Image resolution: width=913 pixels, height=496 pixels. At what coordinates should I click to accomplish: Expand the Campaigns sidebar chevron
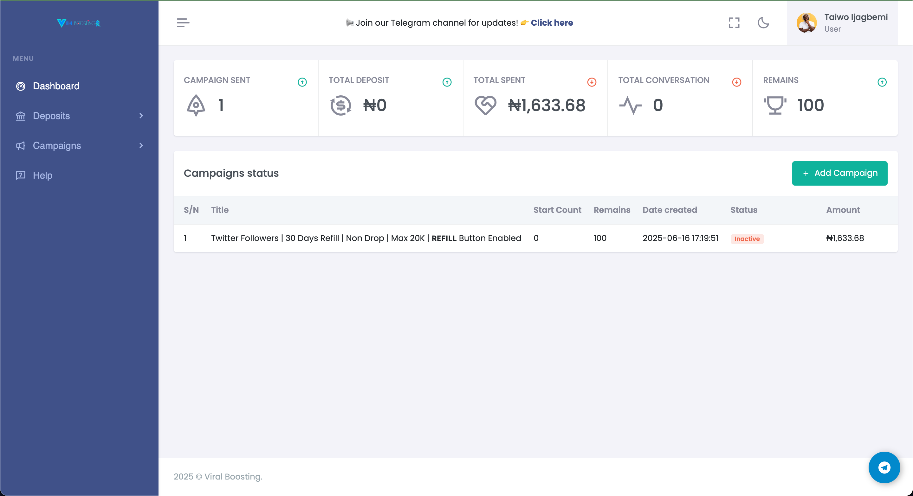(141, 145)
